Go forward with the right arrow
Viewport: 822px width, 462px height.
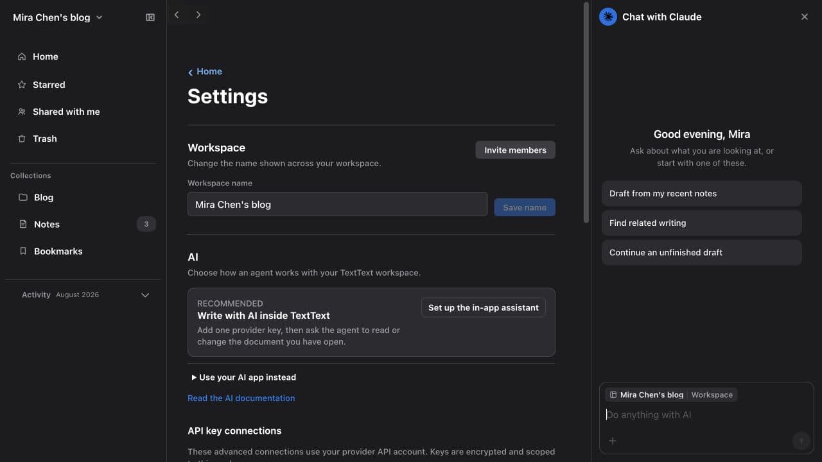(198, 15)
